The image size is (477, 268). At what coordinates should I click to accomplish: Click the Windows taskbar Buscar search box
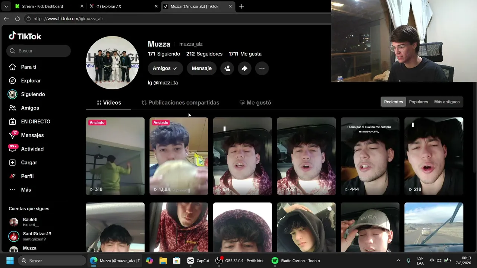(x=52, y=261)
